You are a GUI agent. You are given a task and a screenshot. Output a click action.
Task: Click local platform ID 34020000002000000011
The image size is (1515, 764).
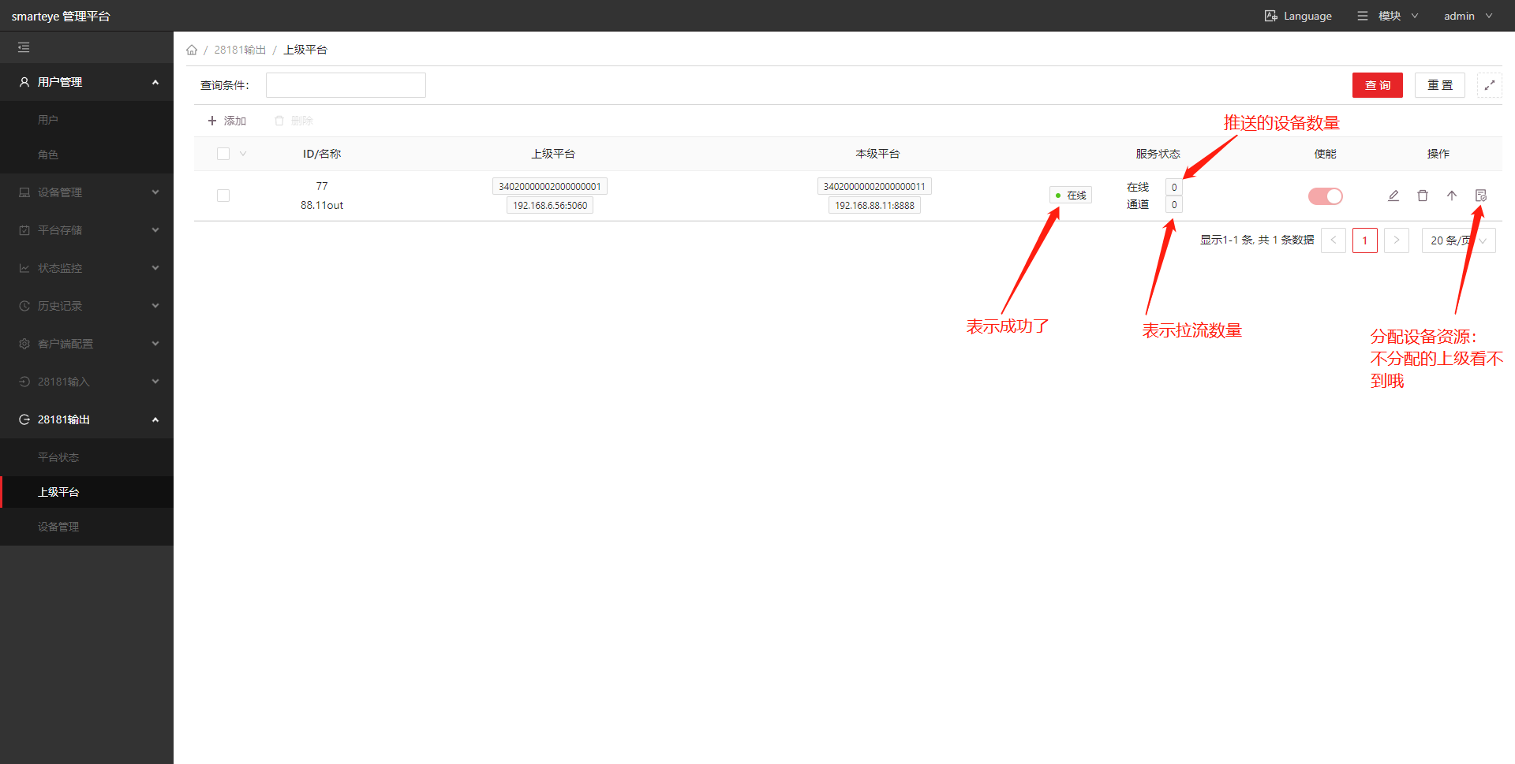[874, 186]
